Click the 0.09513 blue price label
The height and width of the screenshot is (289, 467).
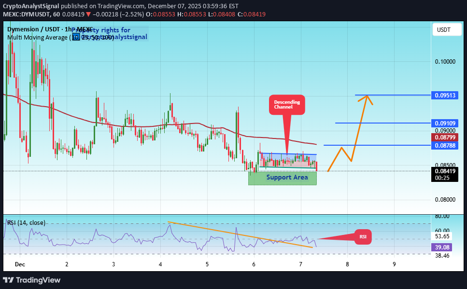444,95
